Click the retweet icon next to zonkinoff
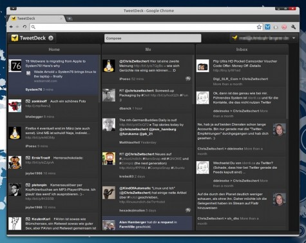 point(28,101)
